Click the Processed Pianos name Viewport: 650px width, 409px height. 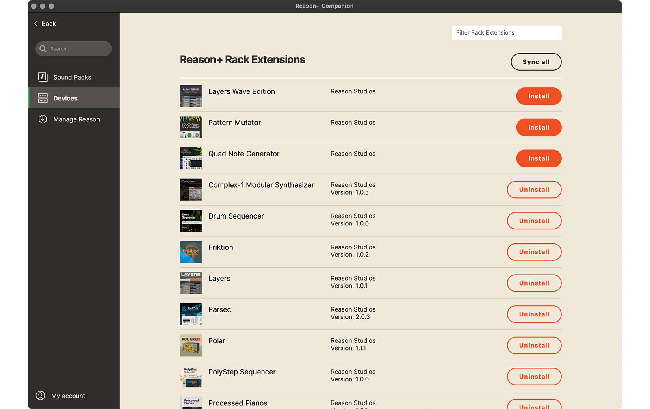click(238, 403)
